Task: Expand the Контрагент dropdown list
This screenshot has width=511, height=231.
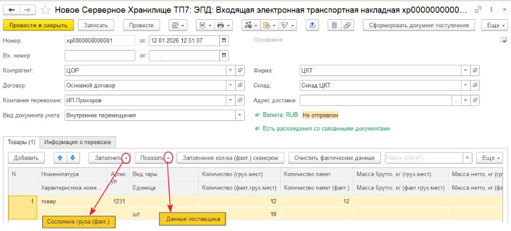Action: coord(231,70)
